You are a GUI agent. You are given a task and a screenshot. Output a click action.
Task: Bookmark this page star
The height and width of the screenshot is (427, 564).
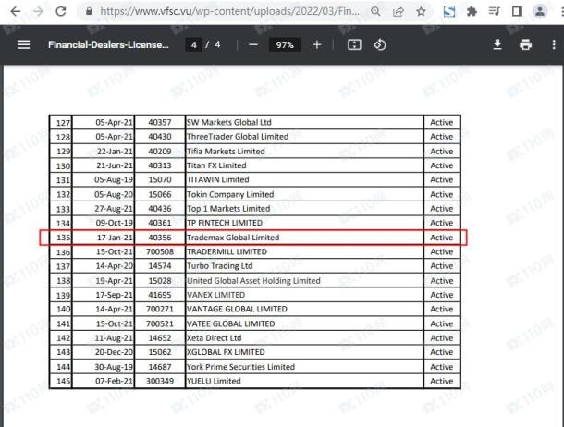click(421, 11)
